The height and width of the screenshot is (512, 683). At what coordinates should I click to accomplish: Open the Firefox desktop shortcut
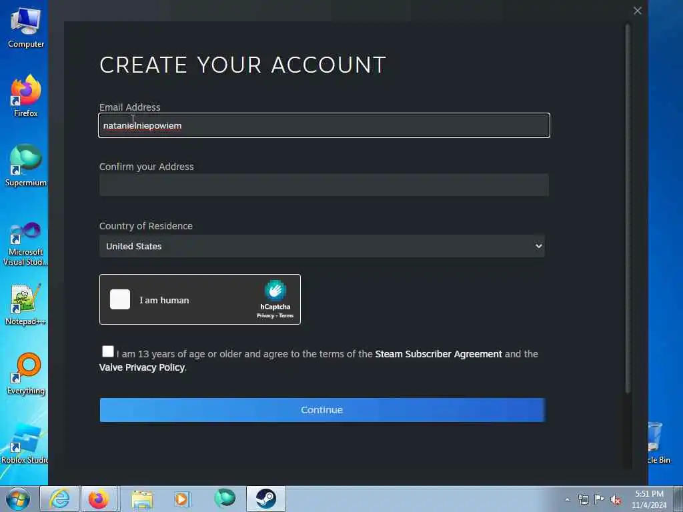pos(26,96)
